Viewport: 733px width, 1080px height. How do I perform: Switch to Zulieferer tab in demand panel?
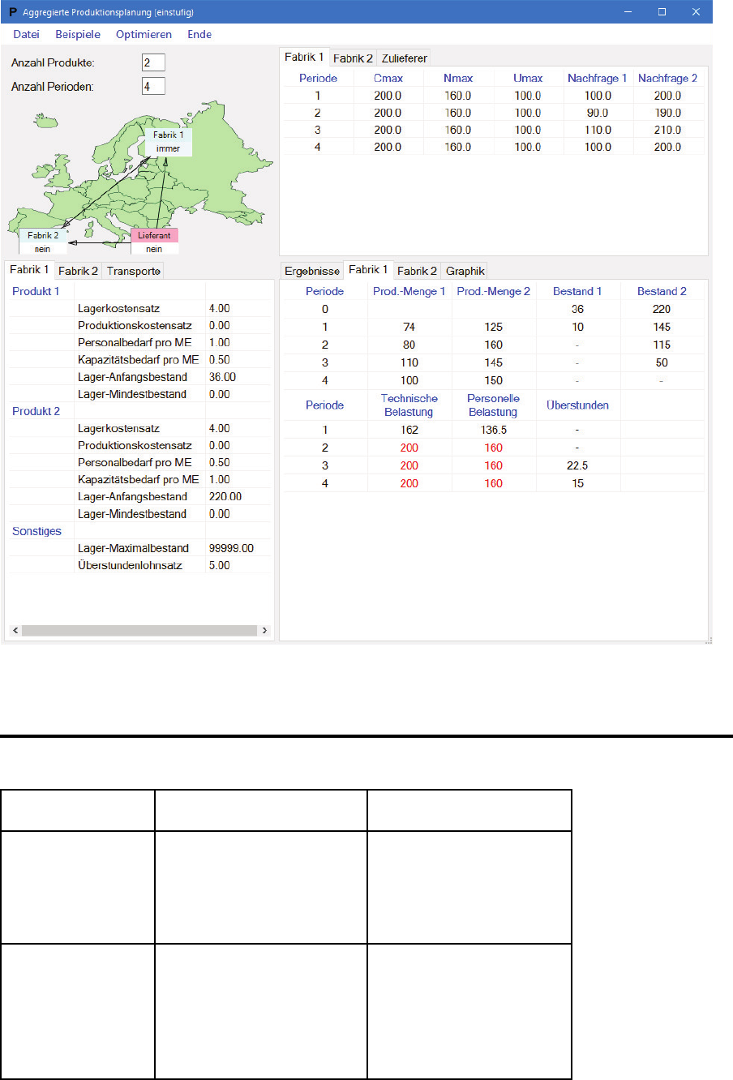tap(404, 58)
